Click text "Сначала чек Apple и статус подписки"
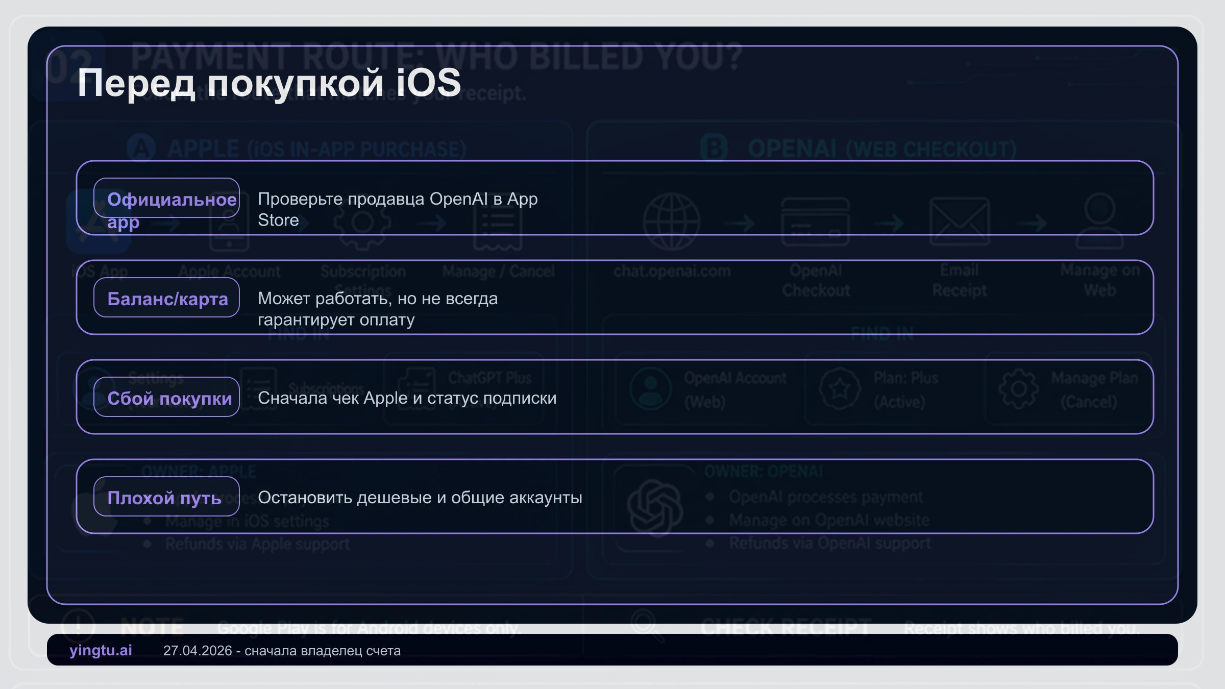The width and height of the screenshot is (1225, 689). [407, 398]
